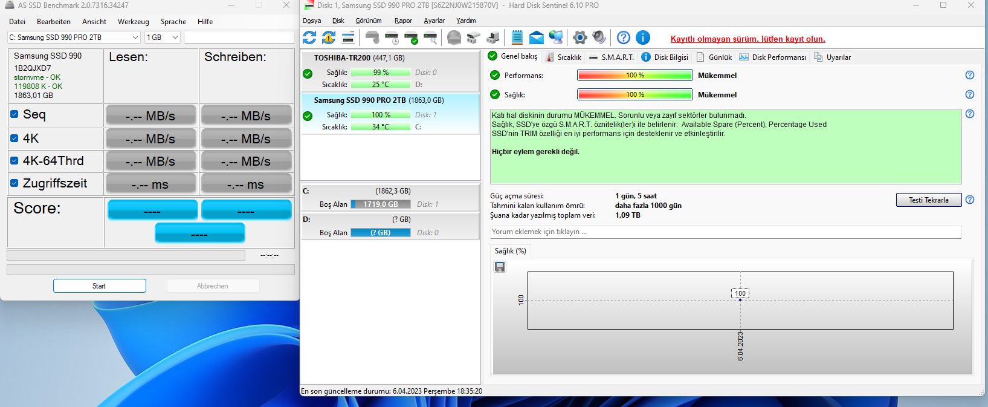Click the disk with green checkmark toolbar icon

tap(411, 37)
